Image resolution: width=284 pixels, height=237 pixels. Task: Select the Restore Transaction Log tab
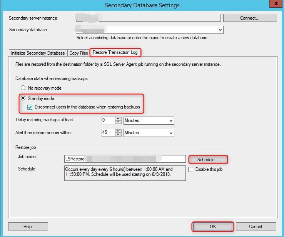click(x=115, y=52)
